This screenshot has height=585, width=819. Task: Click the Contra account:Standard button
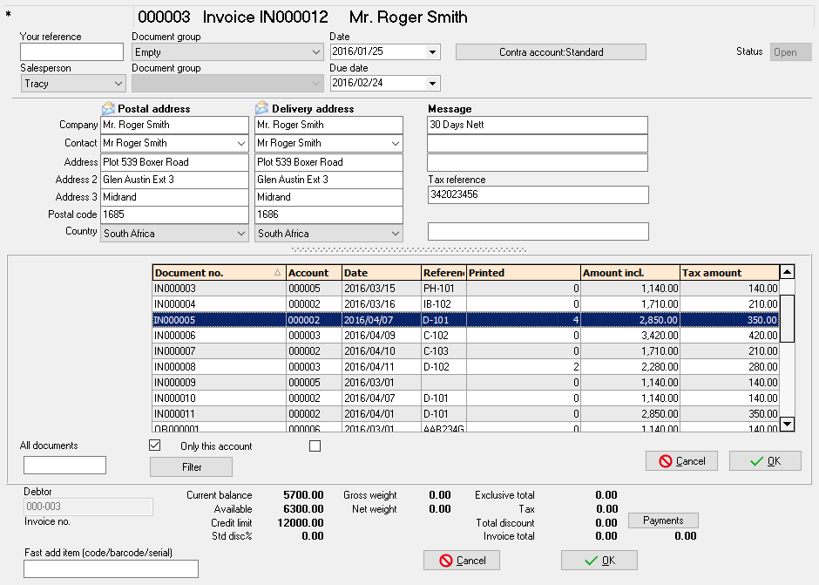pyautogui.click(x=551, y=52)
